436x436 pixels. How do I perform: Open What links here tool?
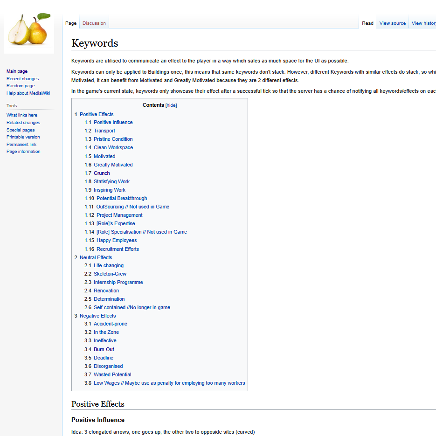click(x=22, y=115)
